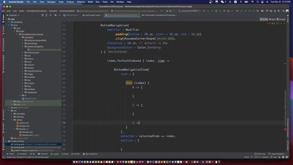Switch editor to Code view mode

pos(264,19)
